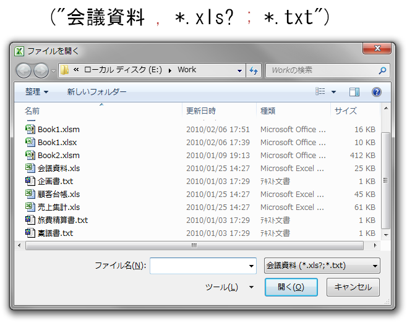This screenshot has width=407, height=323.
Task: Click the 412 KB size cell
Action: click(362, 155)
